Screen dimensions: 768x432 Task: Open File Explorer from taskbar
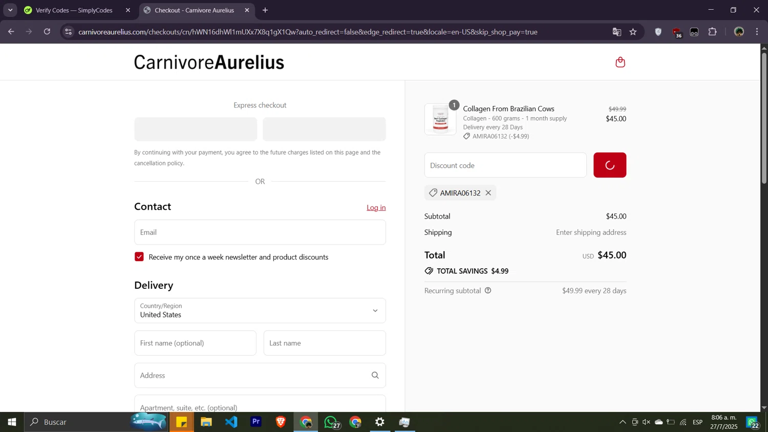click(x=206, y=422)
